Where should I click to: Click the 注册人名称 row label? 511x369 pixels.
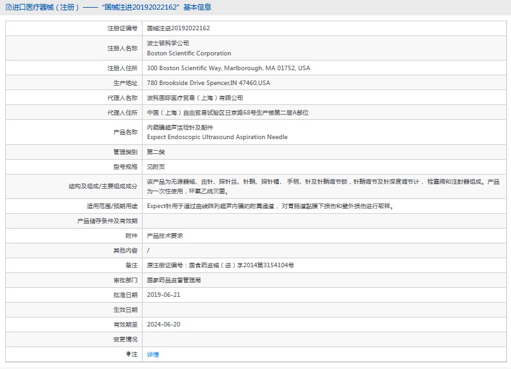[123, 48]
